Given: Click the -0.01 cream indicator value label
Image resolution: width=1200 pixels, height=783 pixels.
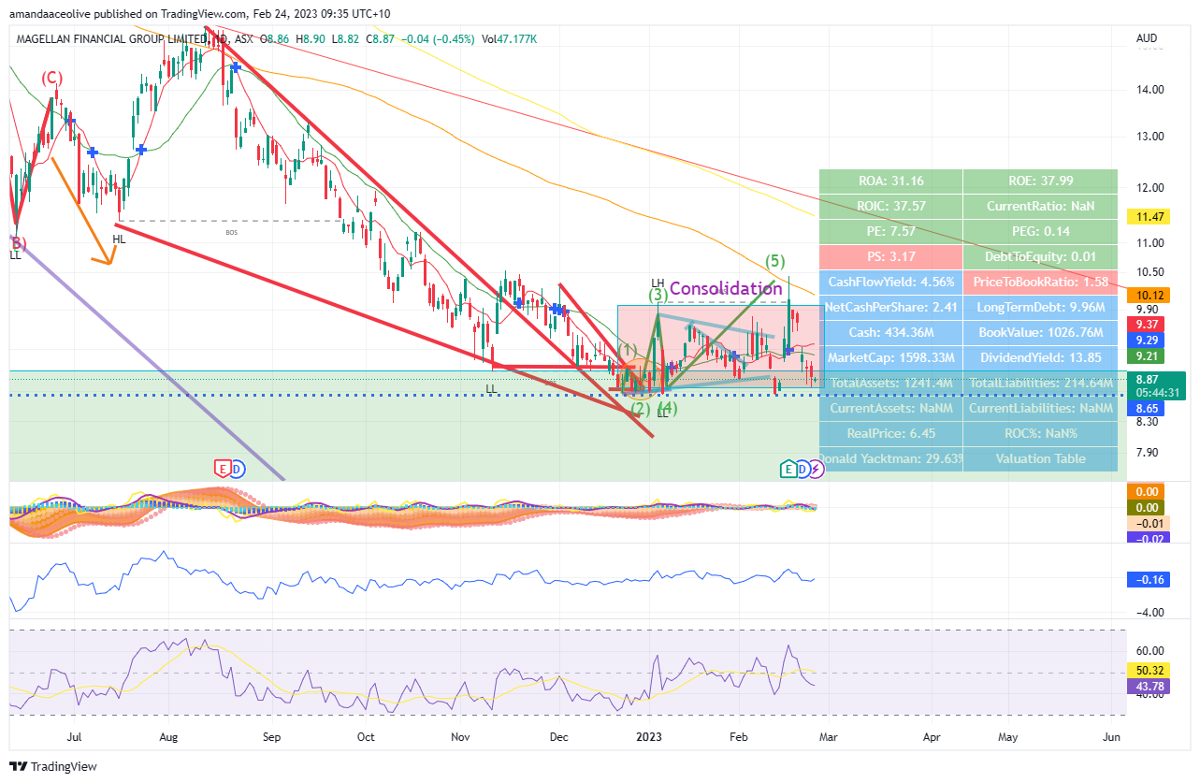Looking at the screenshot, I should pos(1149,523).
